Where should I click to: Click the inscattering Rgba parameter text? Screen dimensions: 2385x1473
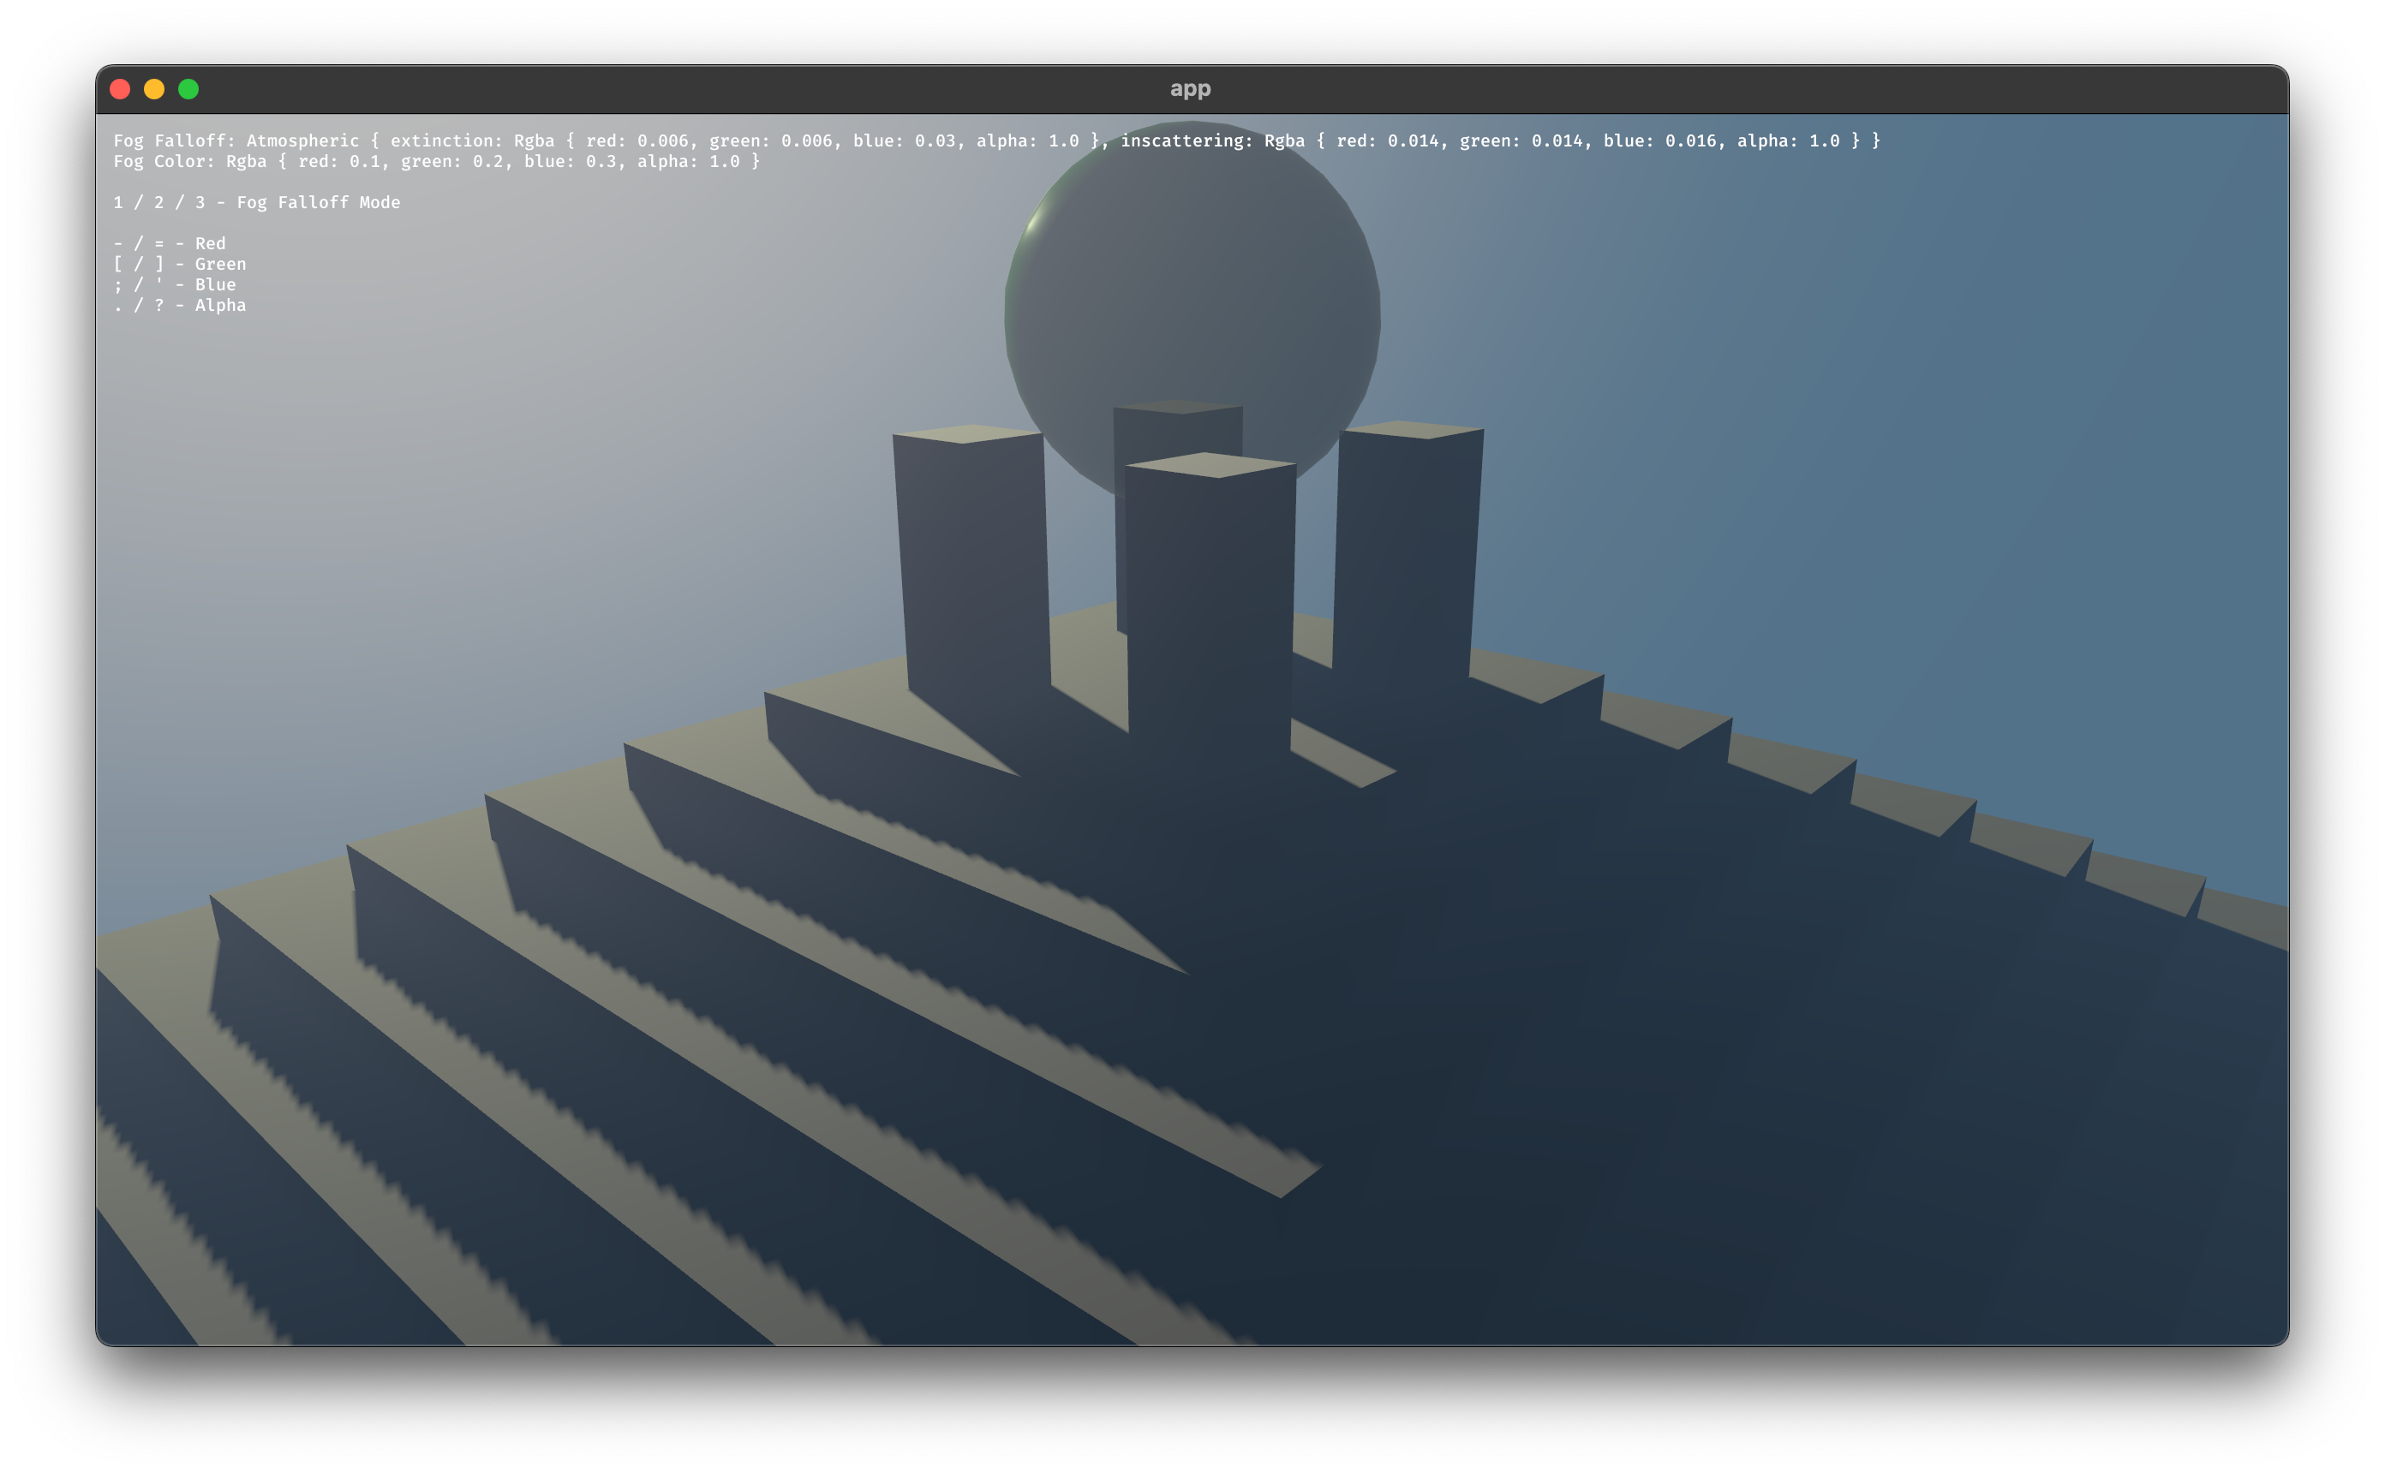[x=1461, y=140]
